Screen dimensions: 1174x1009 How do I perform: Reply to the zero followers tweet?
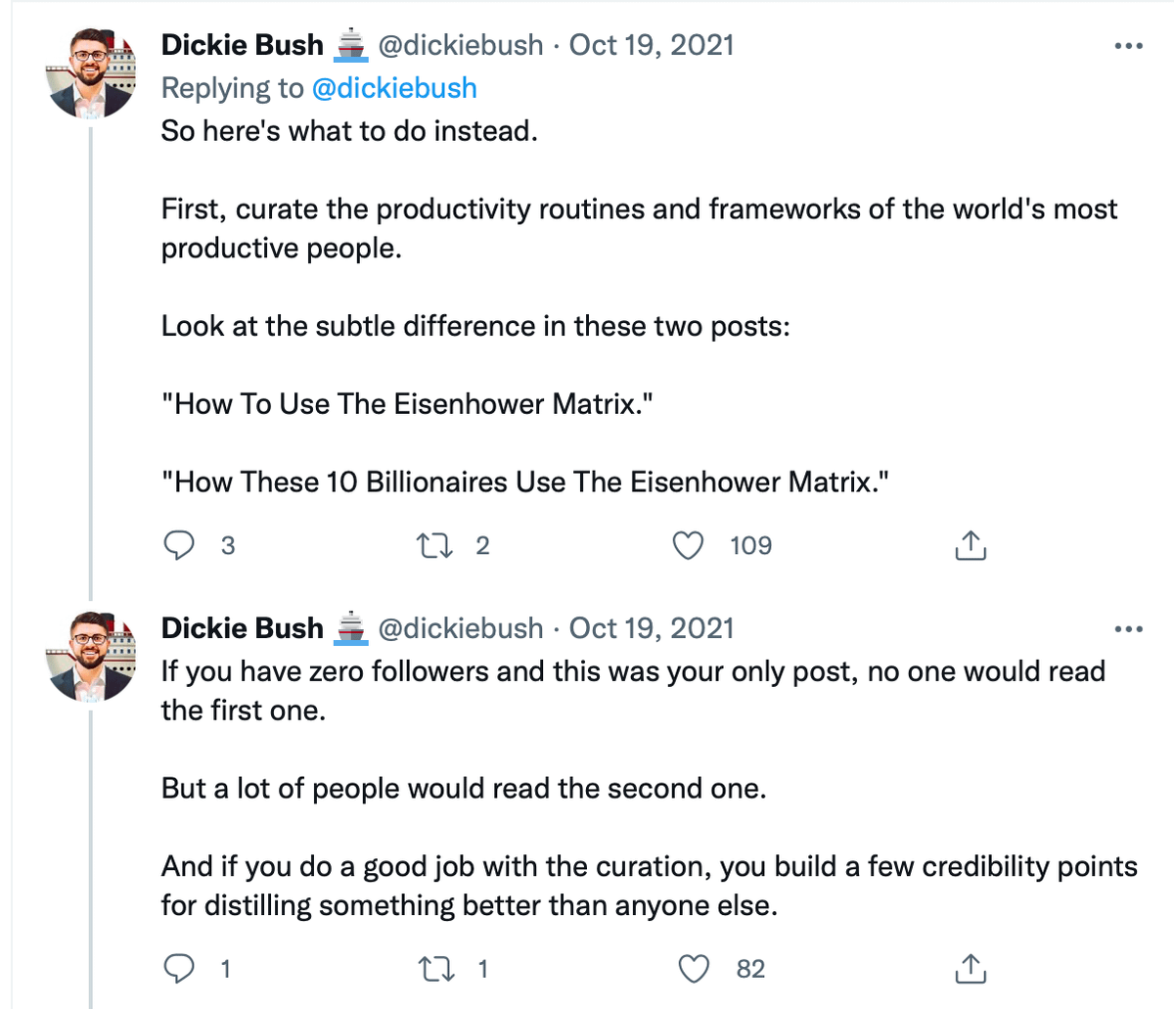tap(178, 969)
